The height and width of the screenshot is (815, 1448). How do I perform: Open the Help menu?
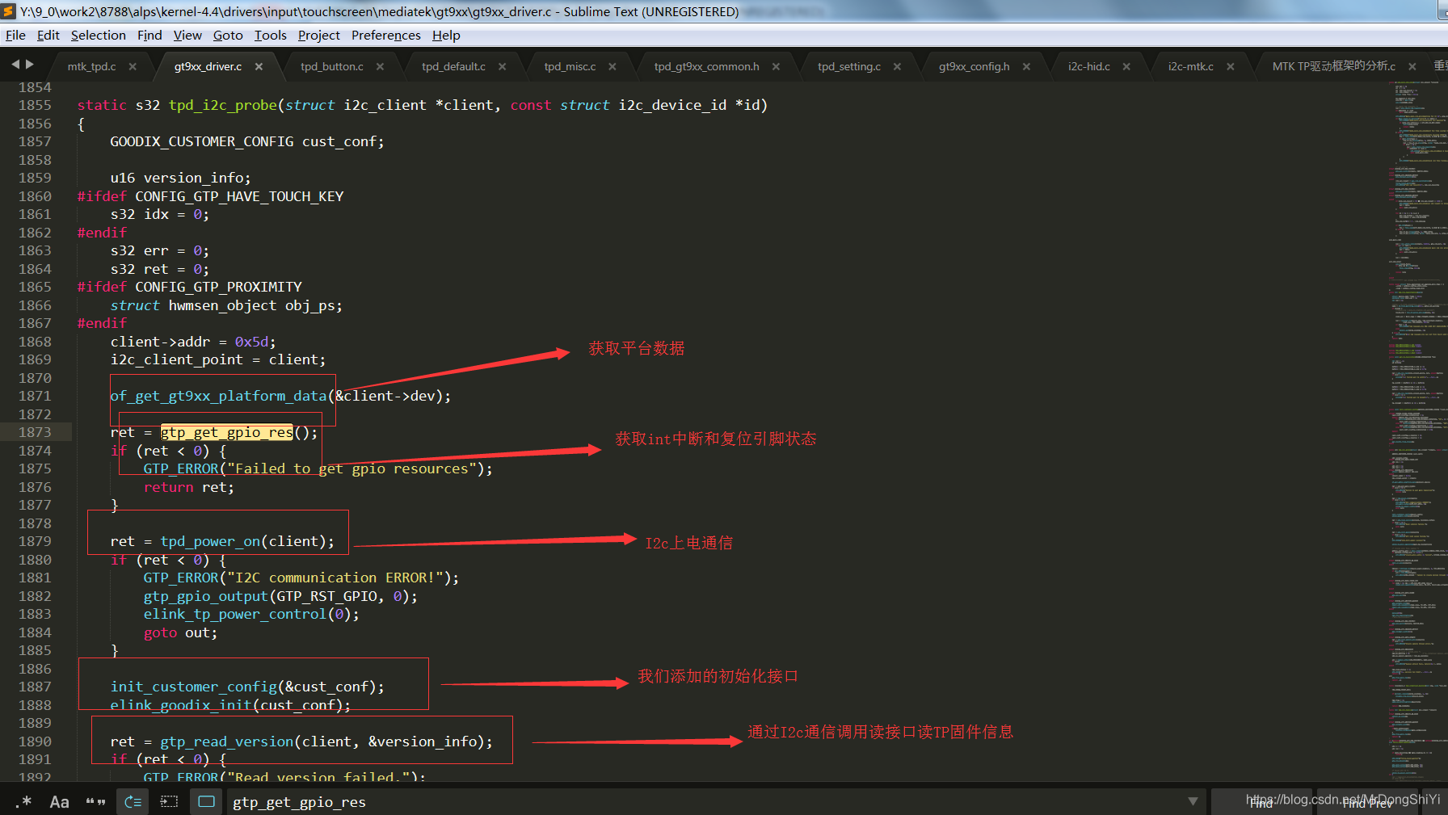446,35
